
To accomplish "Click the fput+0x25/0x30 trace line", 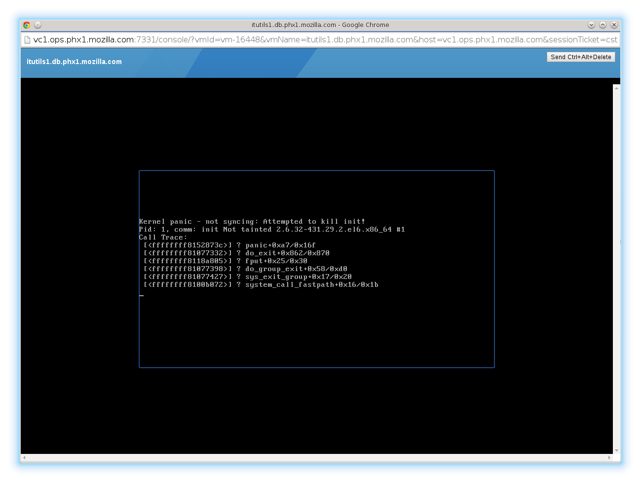I will click(226, 261).
